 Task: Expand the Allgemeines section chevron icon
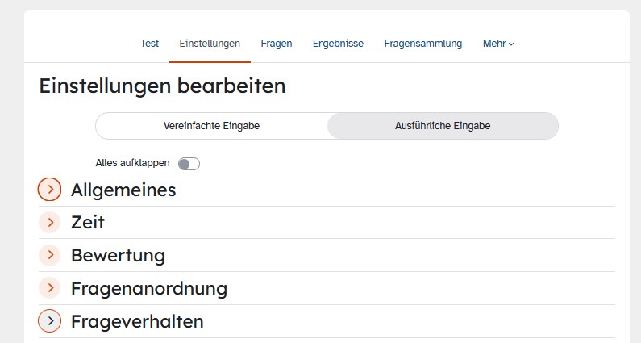pyautogui.click(x=49, y=190)
